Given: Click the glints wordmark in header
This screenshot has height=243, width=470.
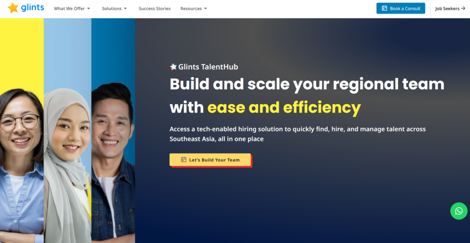Looking at the screenshot, I should (x=33, y=7).
